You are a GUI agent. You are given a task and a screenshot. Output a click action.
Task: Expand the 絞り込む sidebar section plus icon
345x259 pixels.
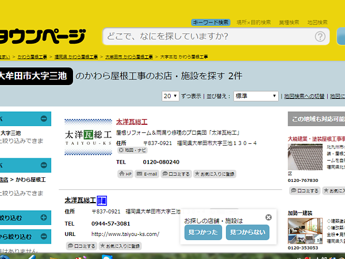click(x=44, y=218)
